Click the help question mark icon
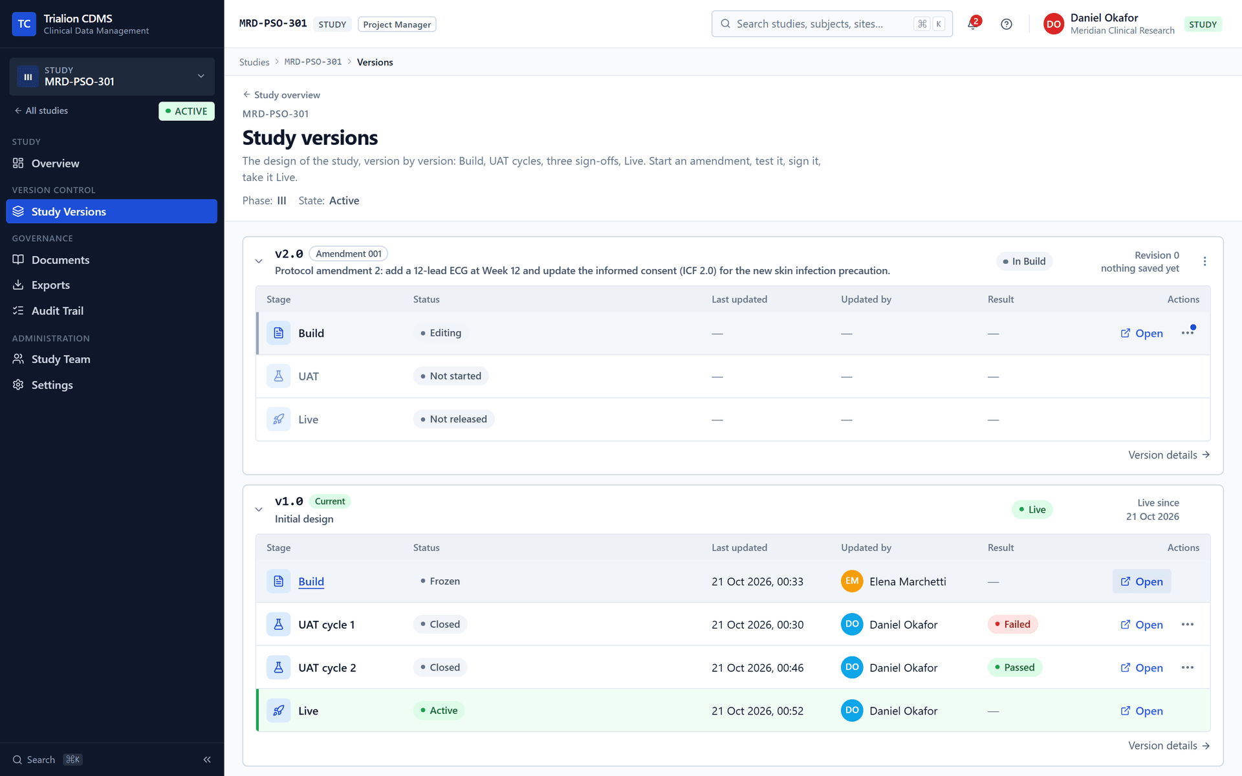 (x=1006, y=24)
